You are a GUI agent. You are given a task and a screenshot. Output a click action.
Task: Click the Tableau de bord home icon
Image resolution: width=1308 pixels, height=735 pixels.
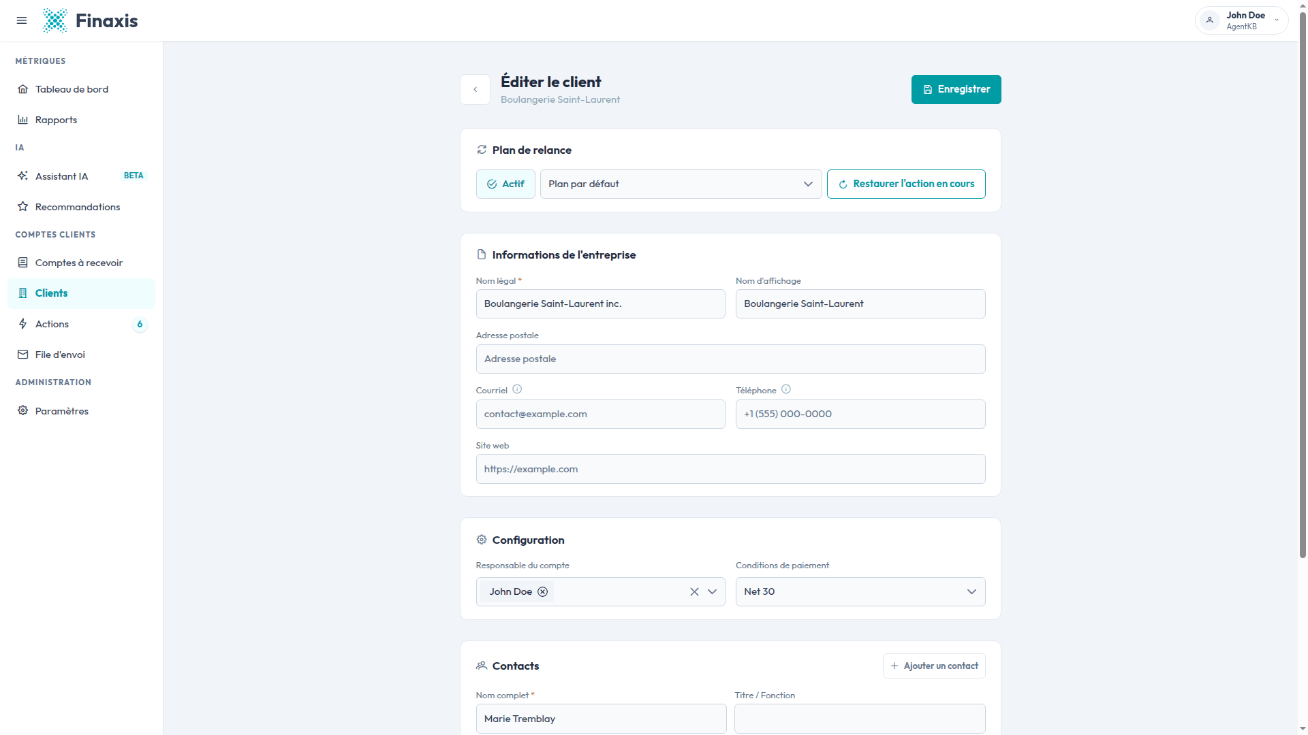click(22, 89)
